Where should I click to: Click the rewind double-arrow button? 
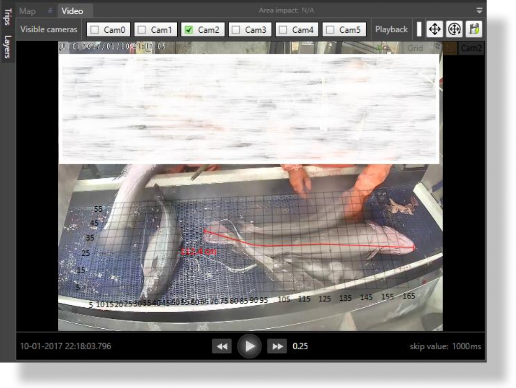[x=222, y=346]
